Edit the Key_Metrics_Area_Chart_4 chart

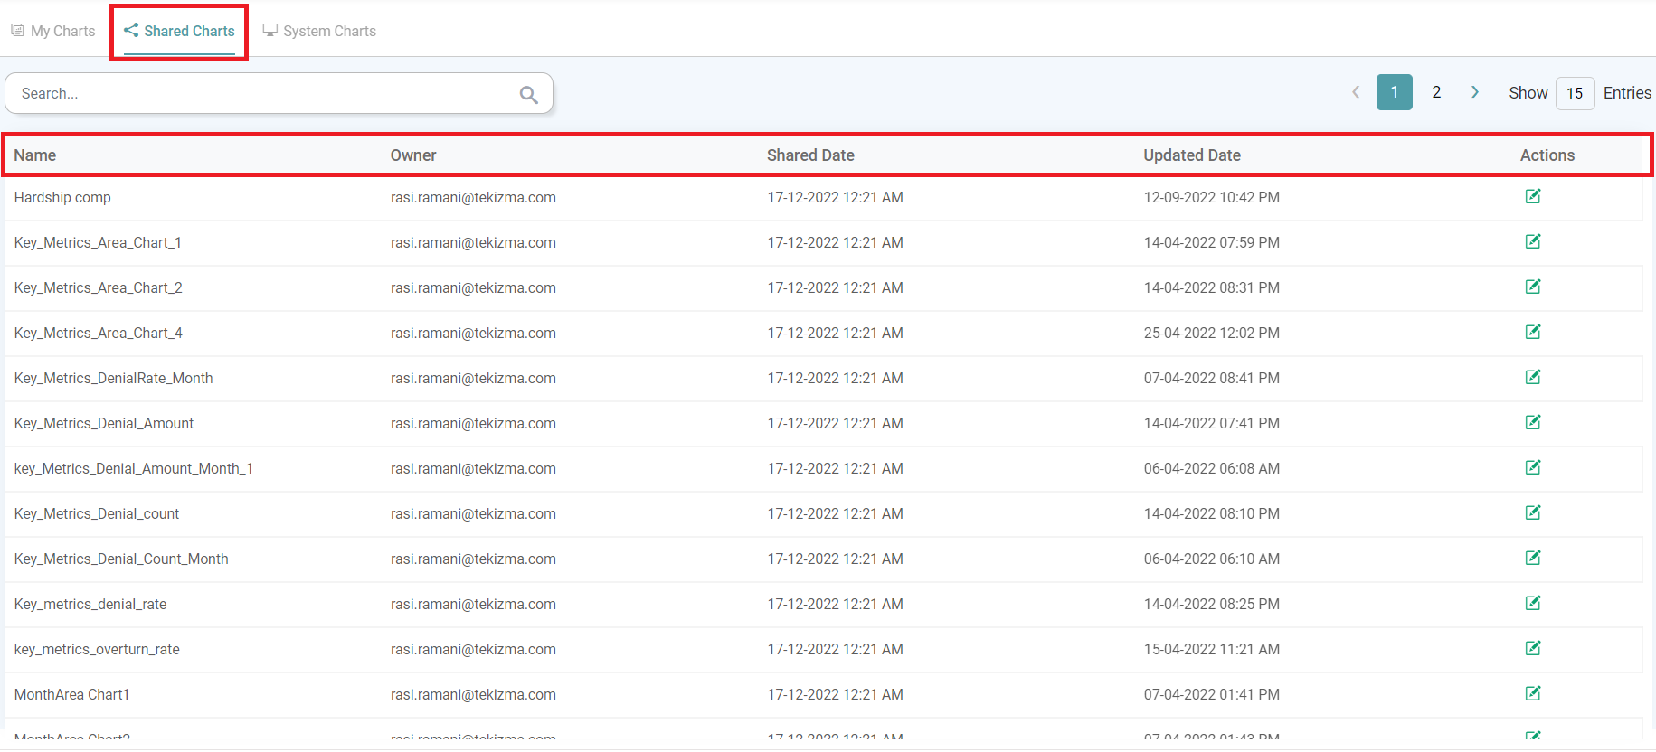coord(1532,332)
